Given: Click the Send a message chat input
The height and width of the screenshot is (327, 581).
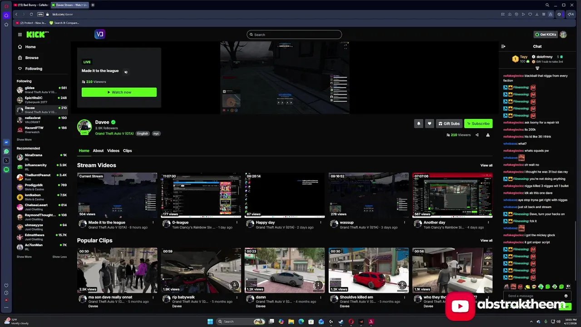Looking at the screenshot, I should 533,296.
